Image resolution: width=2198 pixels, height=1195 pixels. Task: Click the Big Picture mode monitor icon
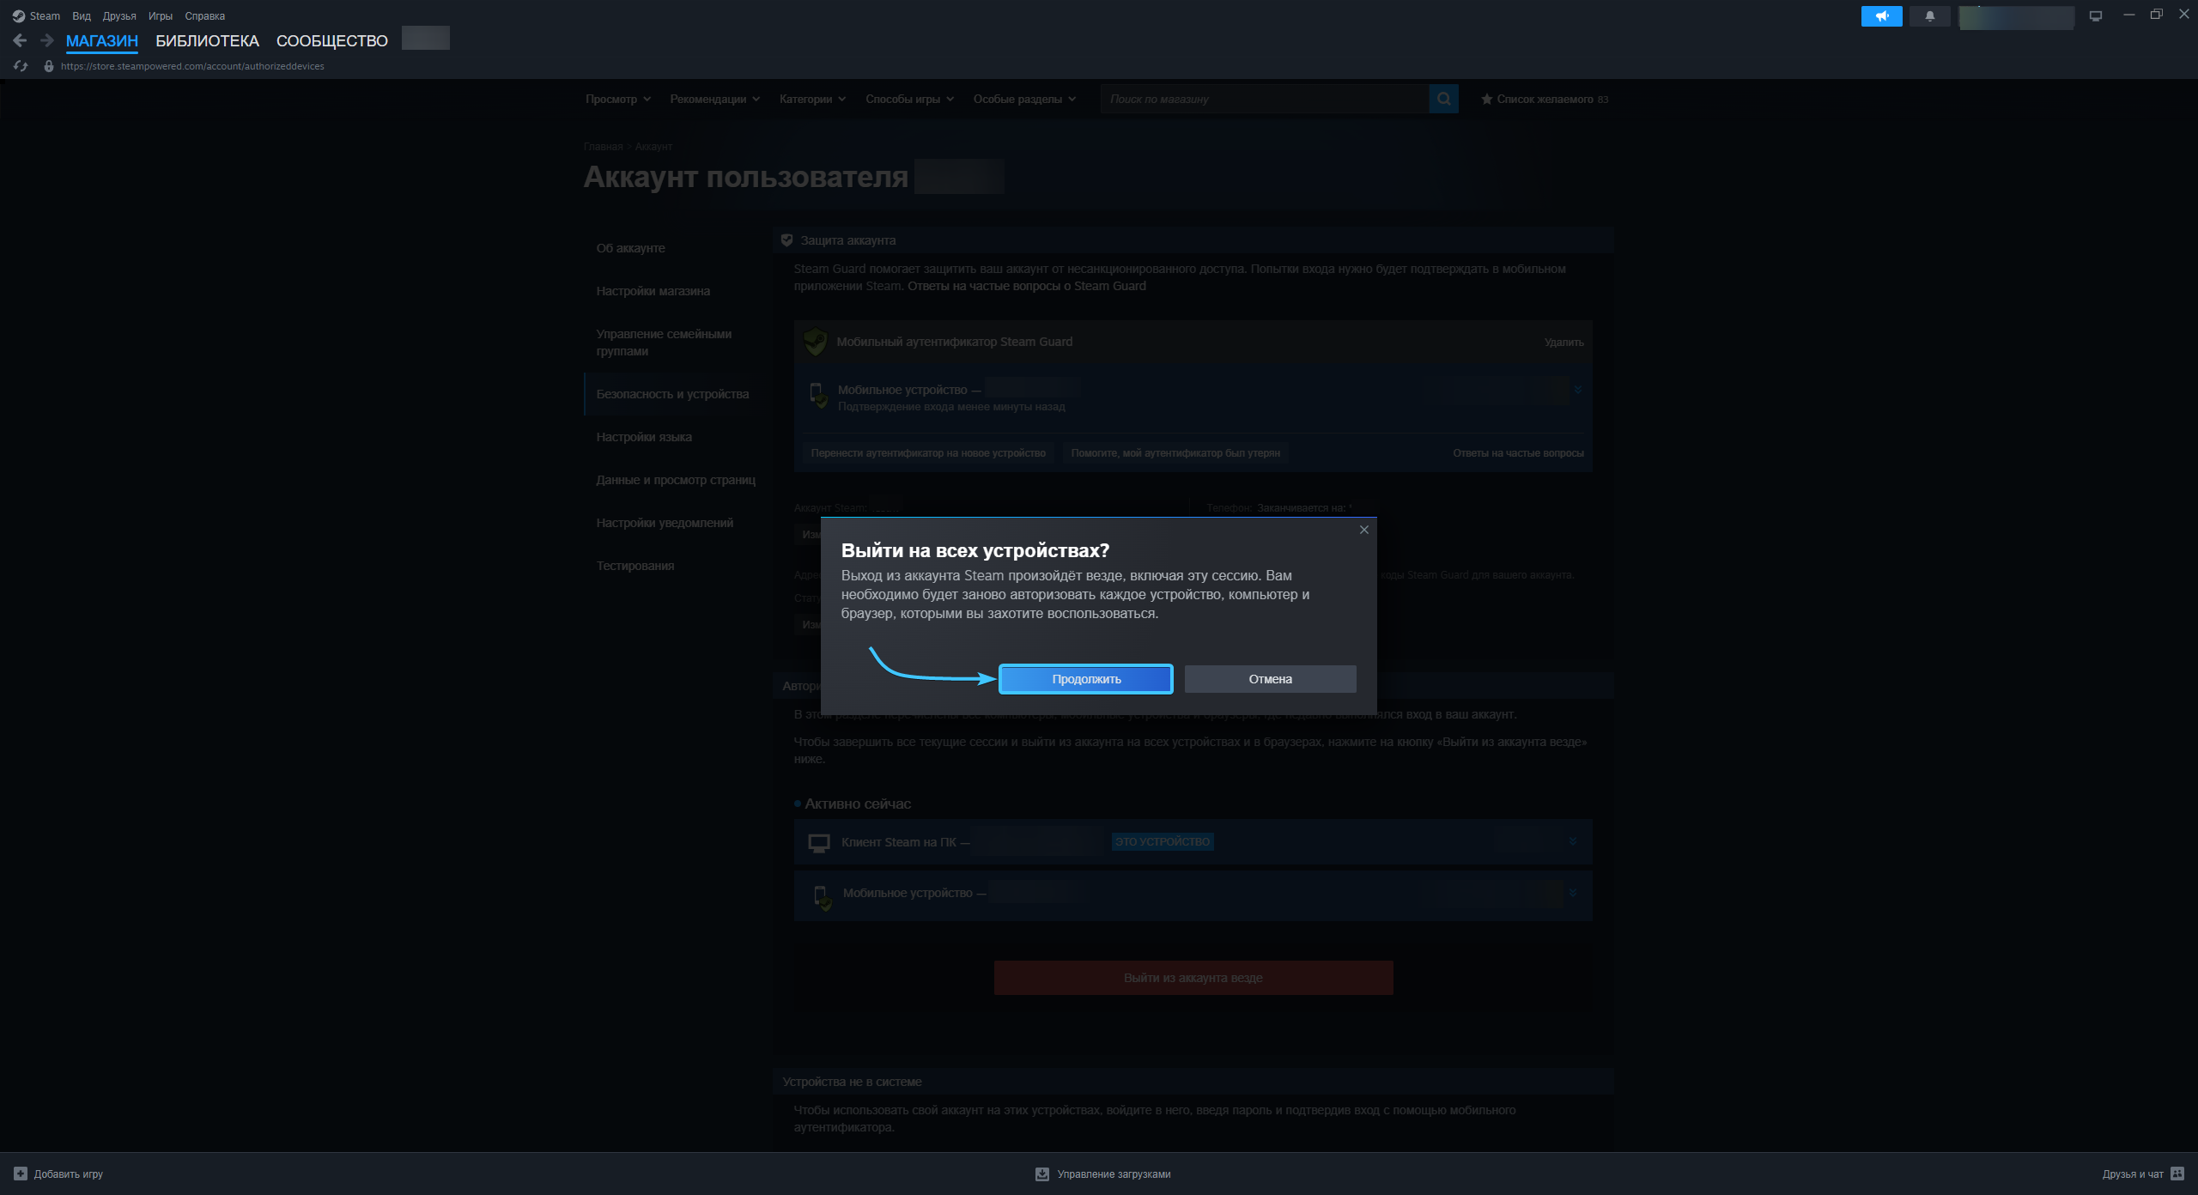click(x=2096, y=16)
